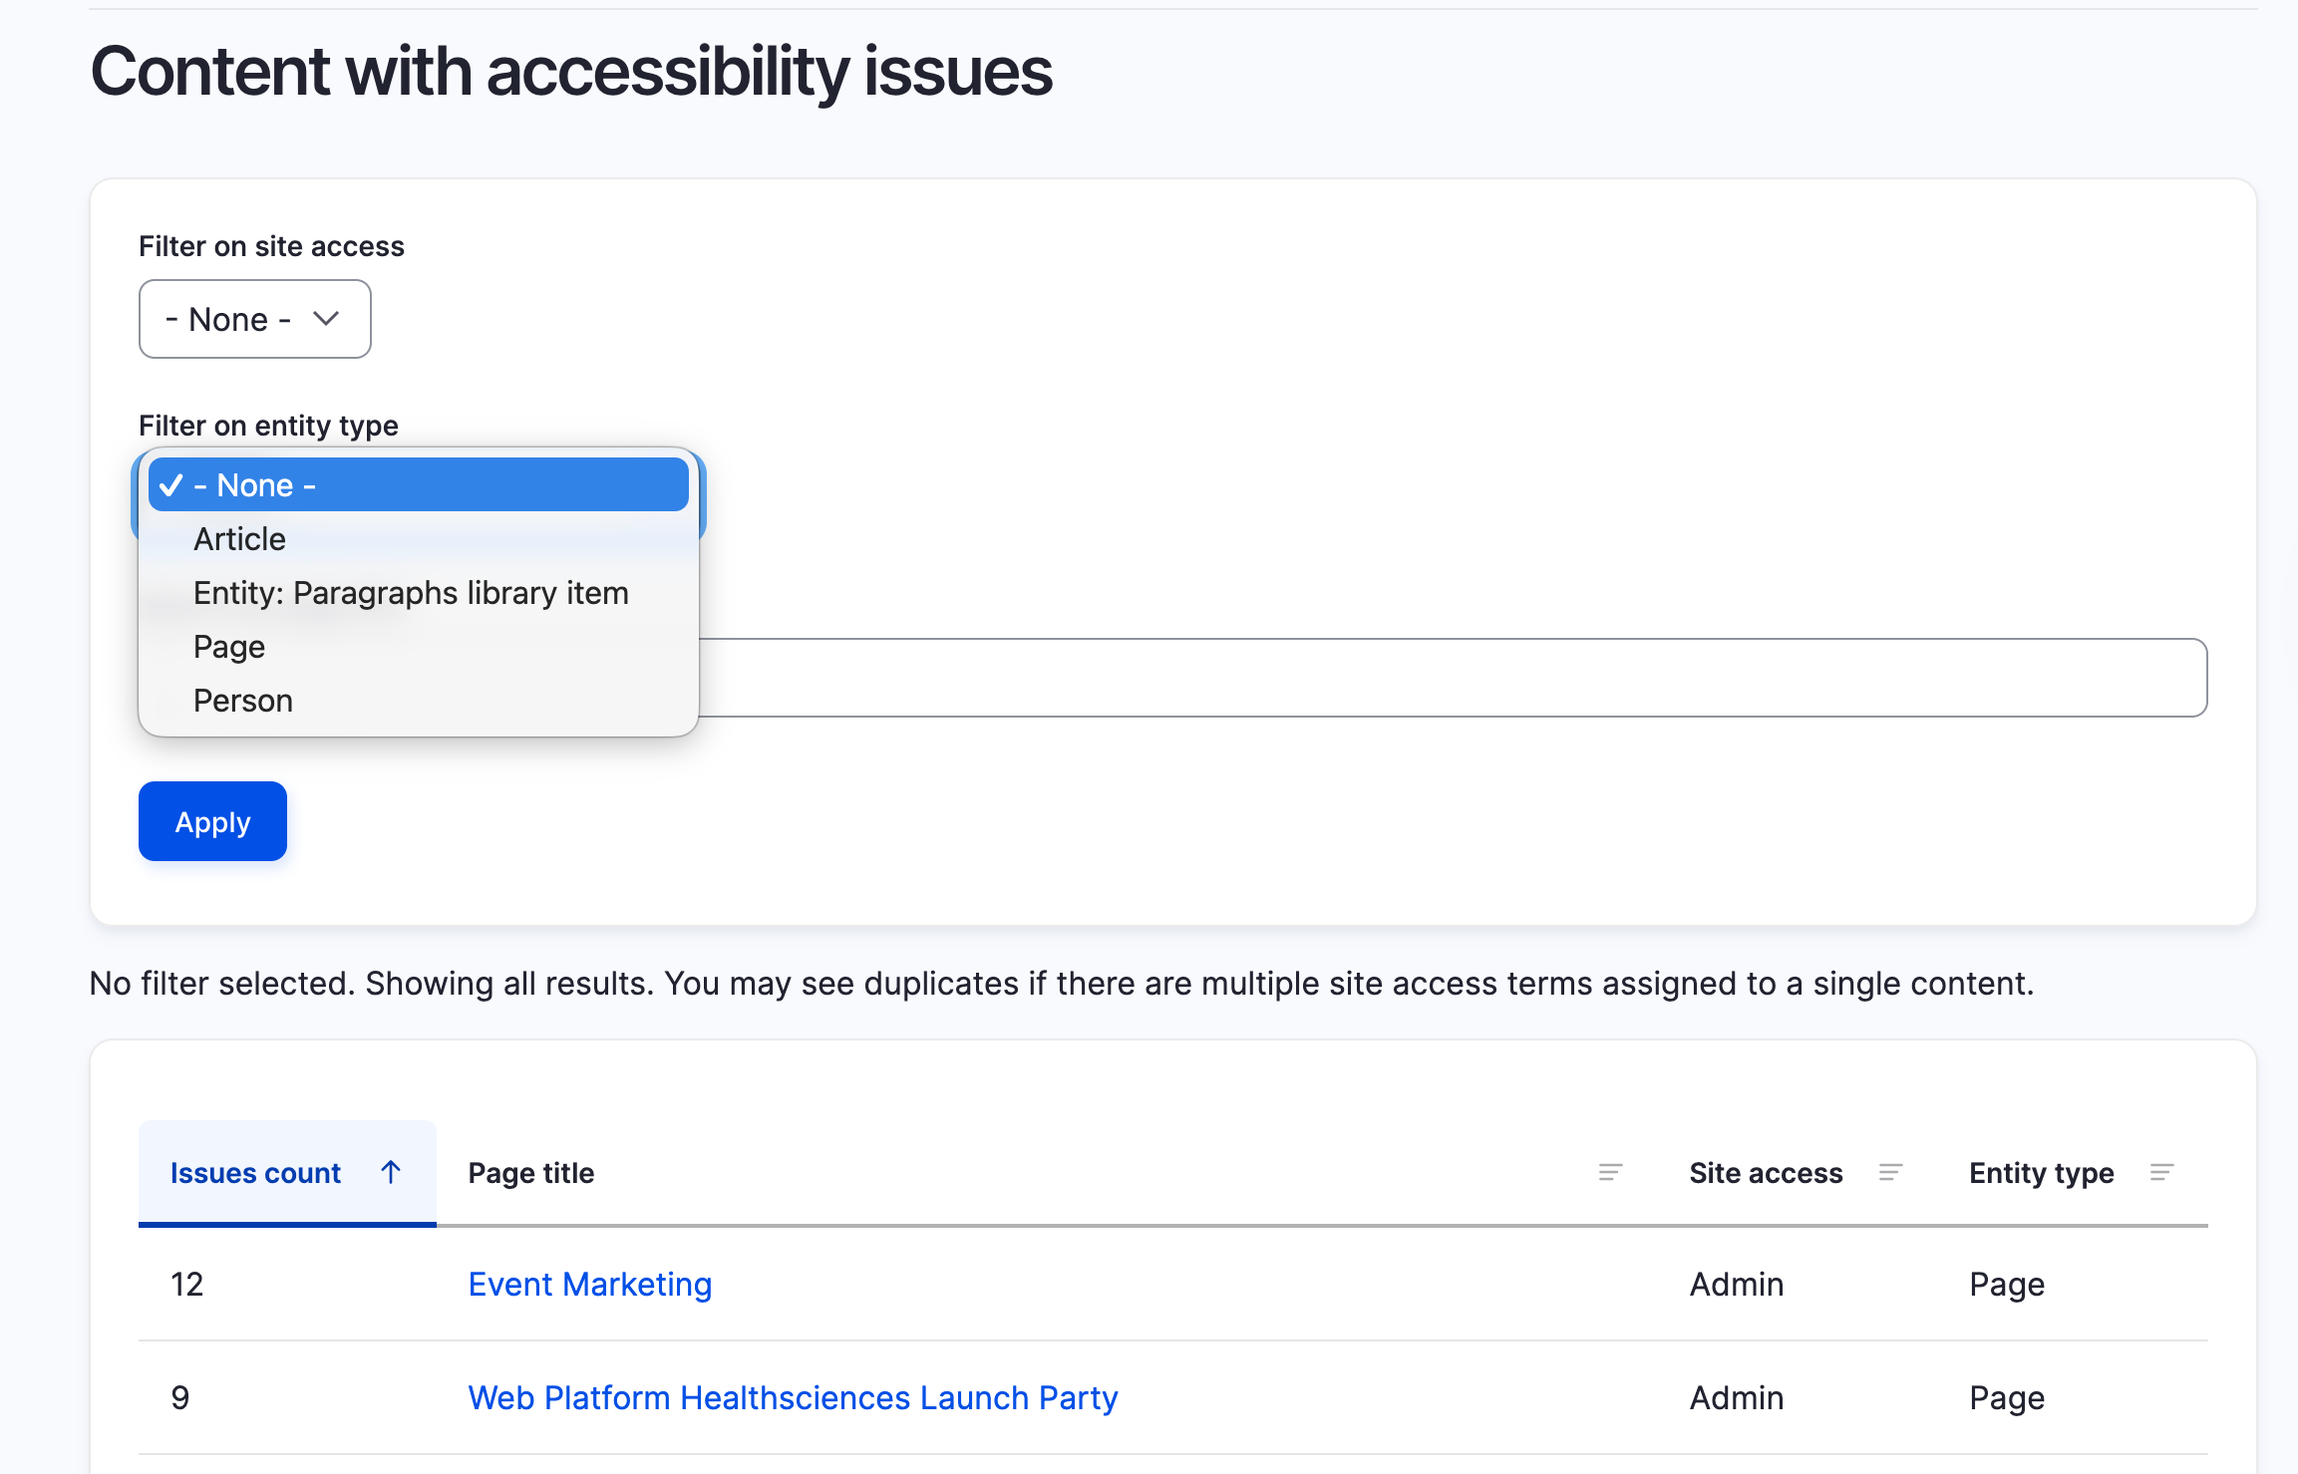Open the Filter on site access dropdown
The image size is (2298, 1474).
[254, 319]
